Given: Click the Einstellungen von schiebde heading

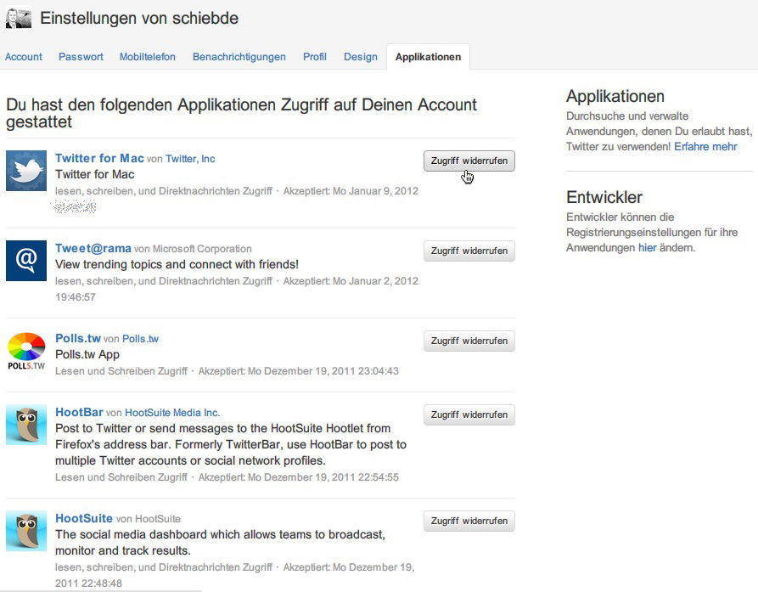Looking at the screenshot, I should point(139,18).
